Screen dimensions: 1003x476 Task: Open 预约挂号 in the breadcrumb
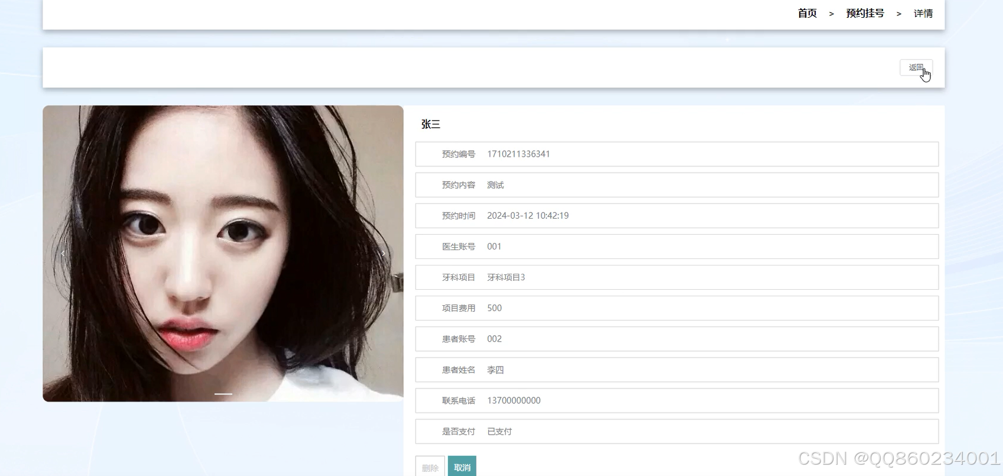(865, 14)
